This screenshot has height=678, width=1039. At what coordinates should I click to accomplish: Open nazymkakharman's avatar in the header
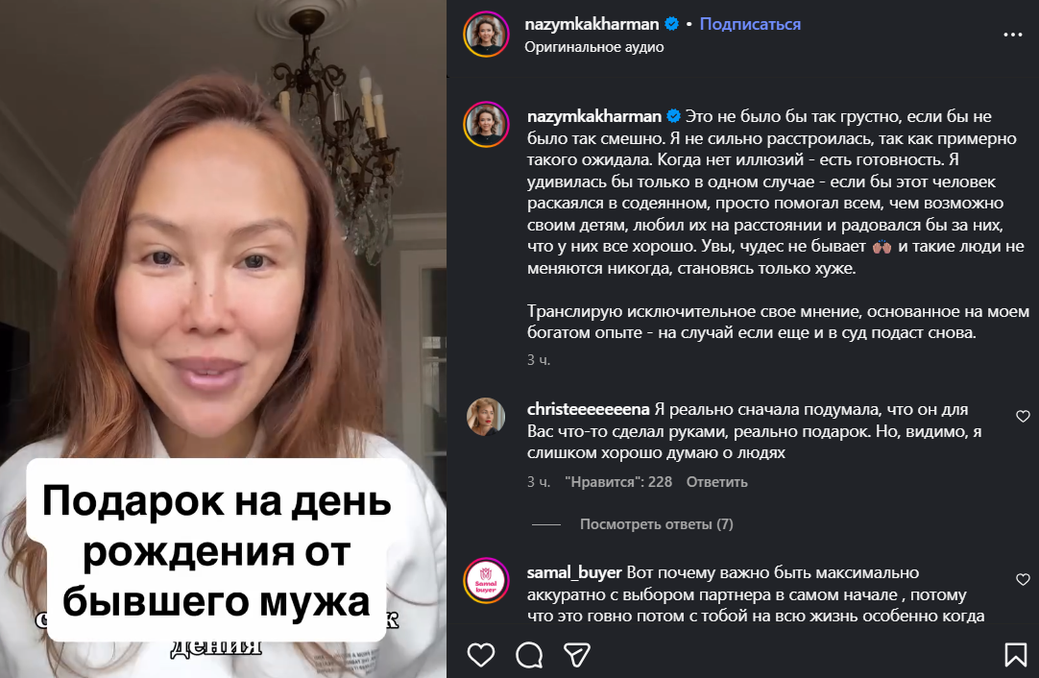(x=486, y=35)
